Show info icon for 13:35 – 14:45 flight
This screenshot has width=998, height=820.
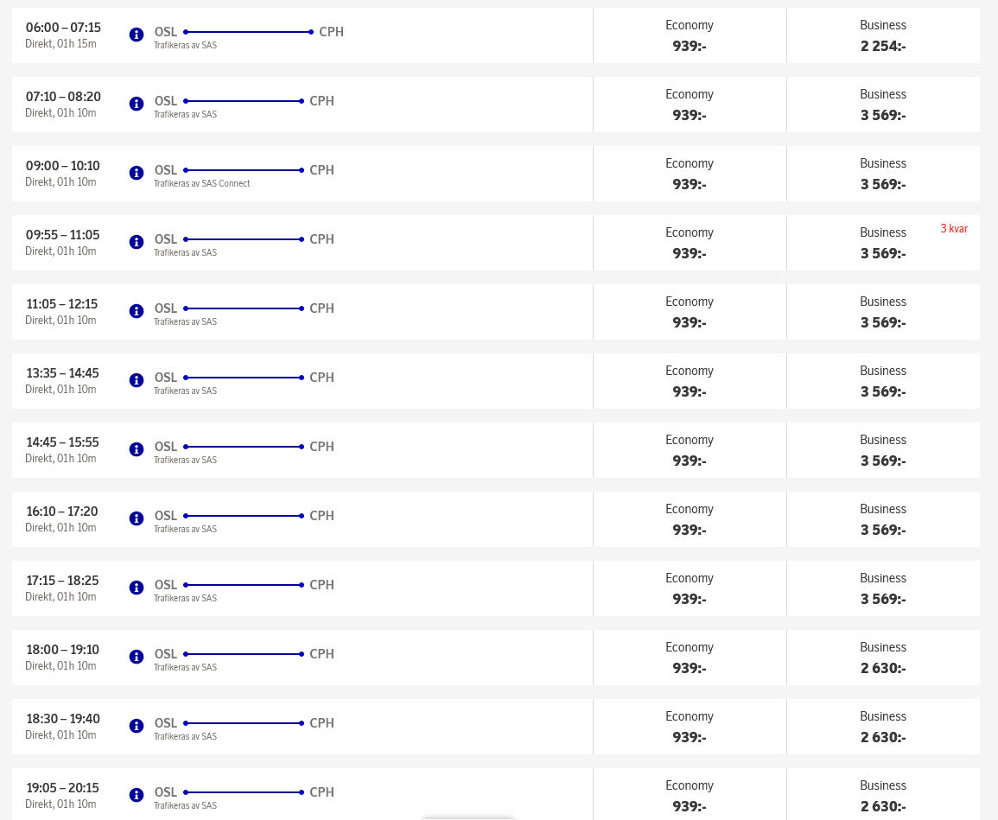137,380
